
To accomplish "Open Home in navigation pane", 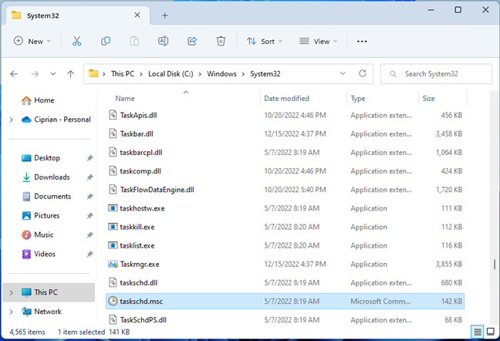I will pyautogui.click(x=38, y=100).
